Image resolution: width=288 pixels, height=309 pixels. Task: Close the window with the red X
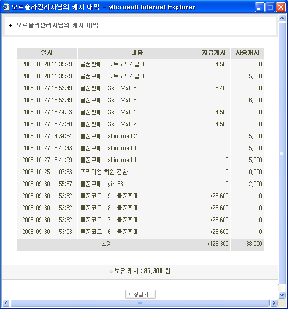[x=281, y=7]
